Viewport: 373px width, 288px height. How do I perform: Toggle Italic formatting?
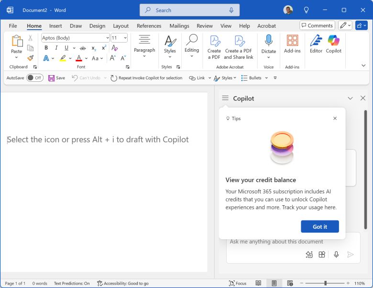[56, 48]
